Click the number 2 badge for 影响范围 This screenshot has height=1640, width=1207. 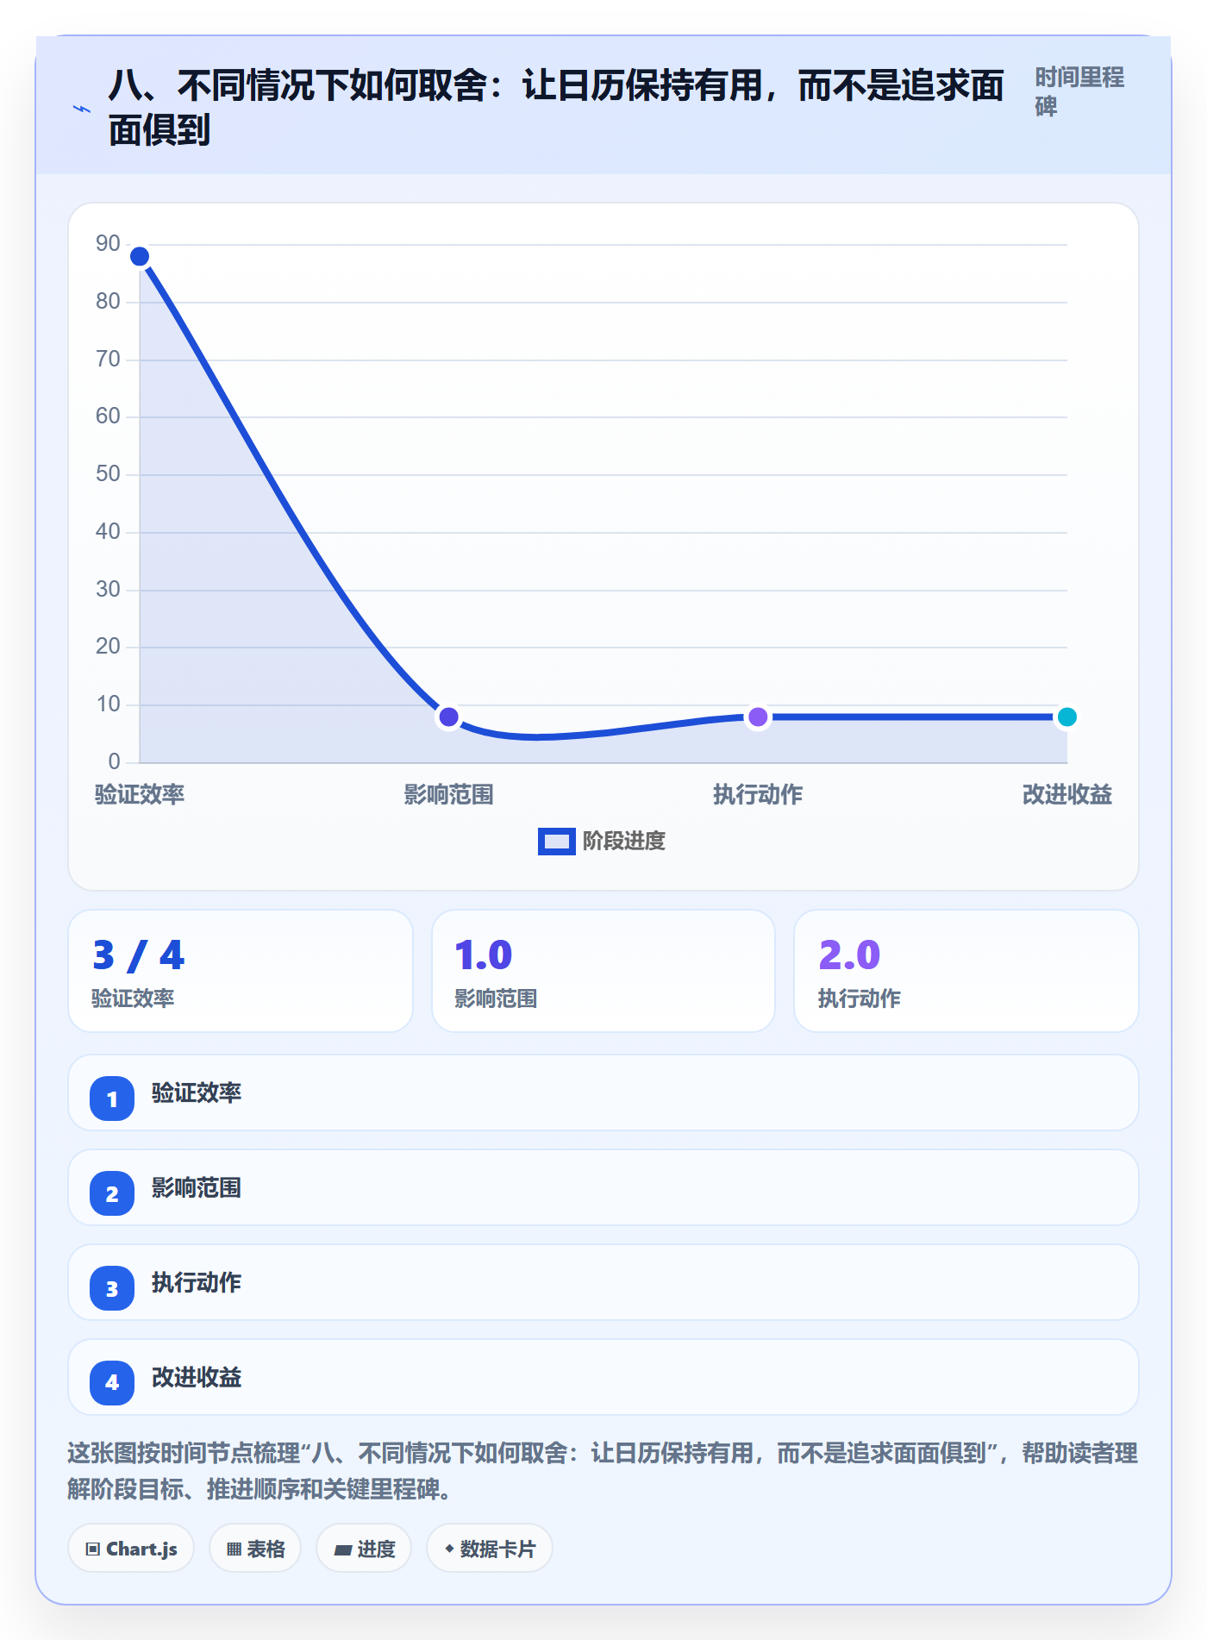tap(112, 1193)
